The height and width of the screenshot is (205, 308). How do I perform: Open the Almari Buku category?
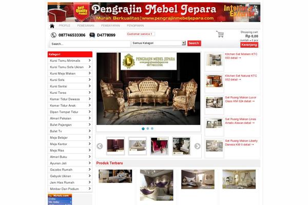pos(70,157)
